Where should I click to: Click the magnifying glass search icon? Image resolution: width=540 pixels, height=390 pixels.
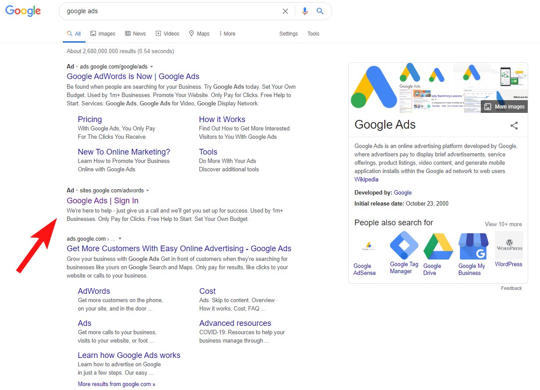coord(320,11)
